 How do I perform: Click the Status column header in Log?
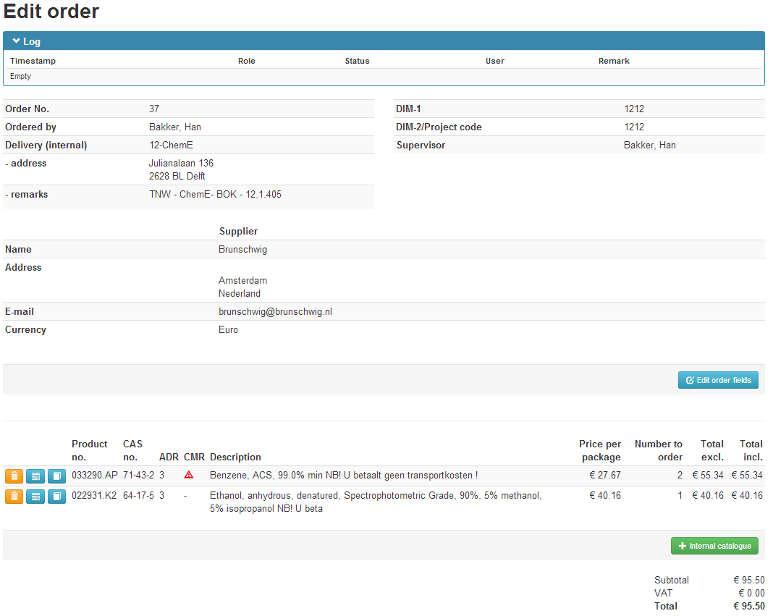[357, 61]
